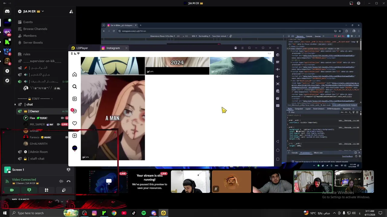The width and height of the screenshot is (387, 217).
Task: Open soundboard button in voice panel
Action: point(64,190)
